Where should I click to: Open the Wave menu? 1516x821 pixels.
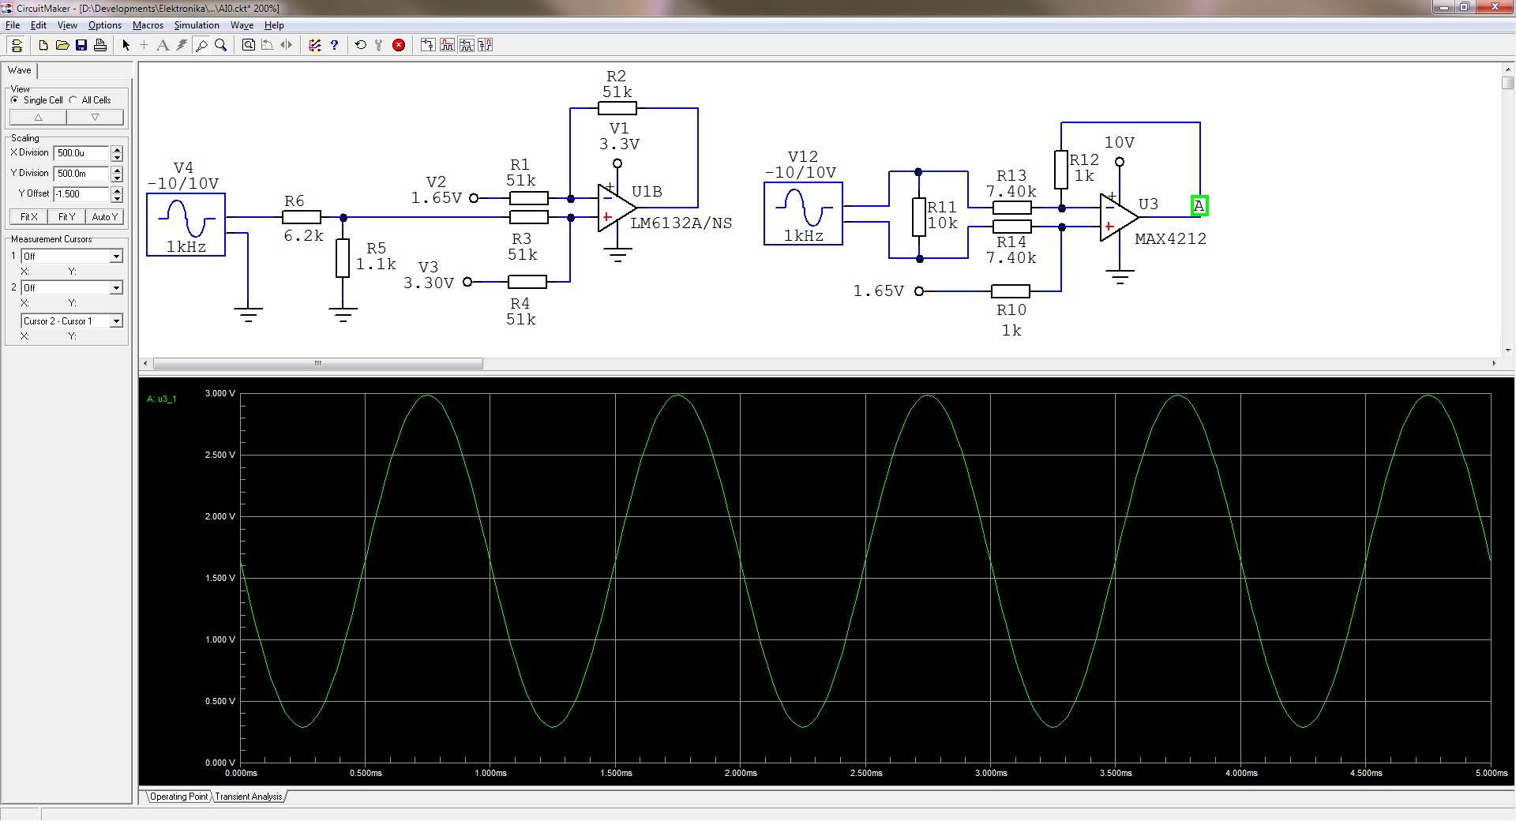[x=242, y=25]
